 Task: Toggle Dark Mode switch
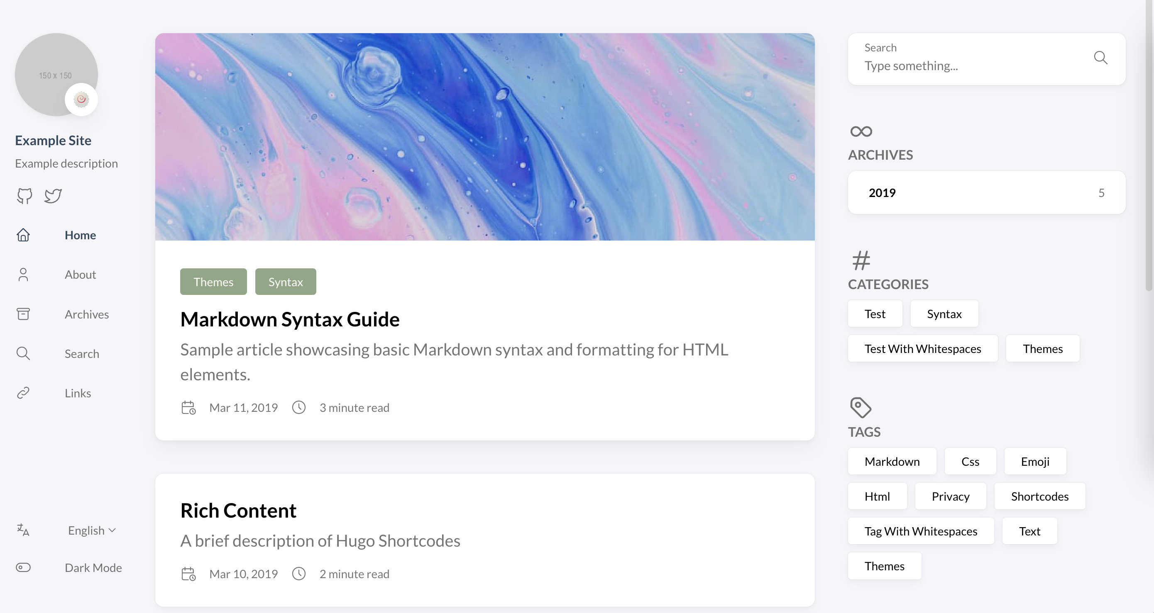point(23,567)
